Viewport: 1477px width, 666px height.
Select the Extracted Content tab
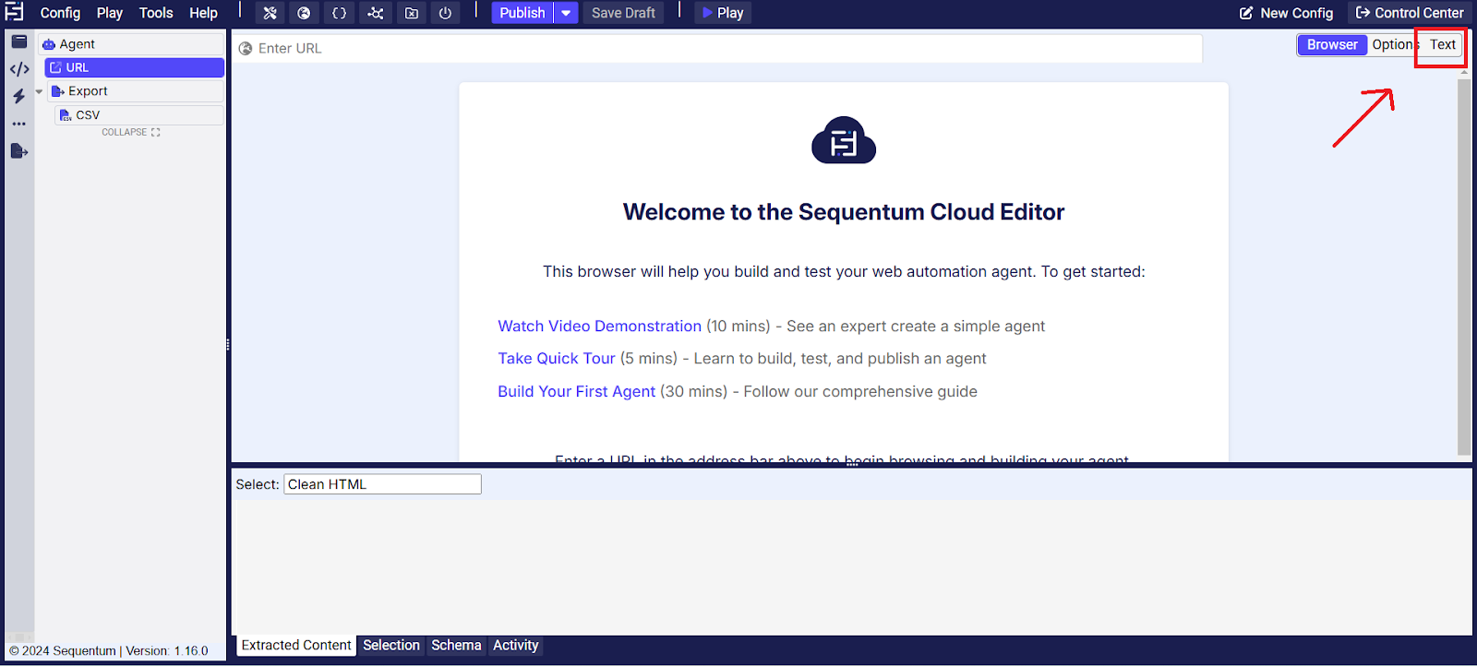(x=296, y=646)
